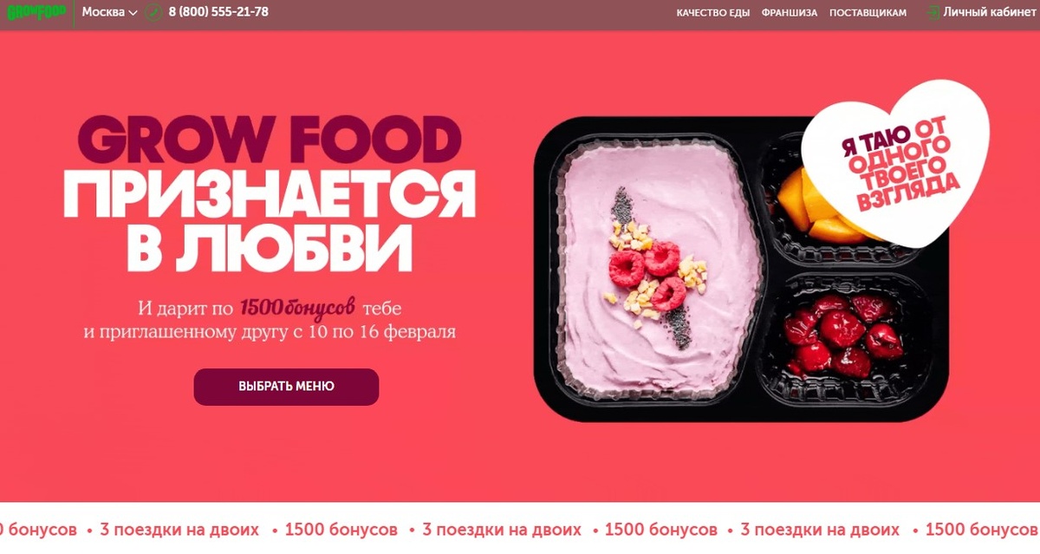Viewport: 1040px width, 554px height.
Task: Open the Москва city selector
Action: tap(110, 12)
